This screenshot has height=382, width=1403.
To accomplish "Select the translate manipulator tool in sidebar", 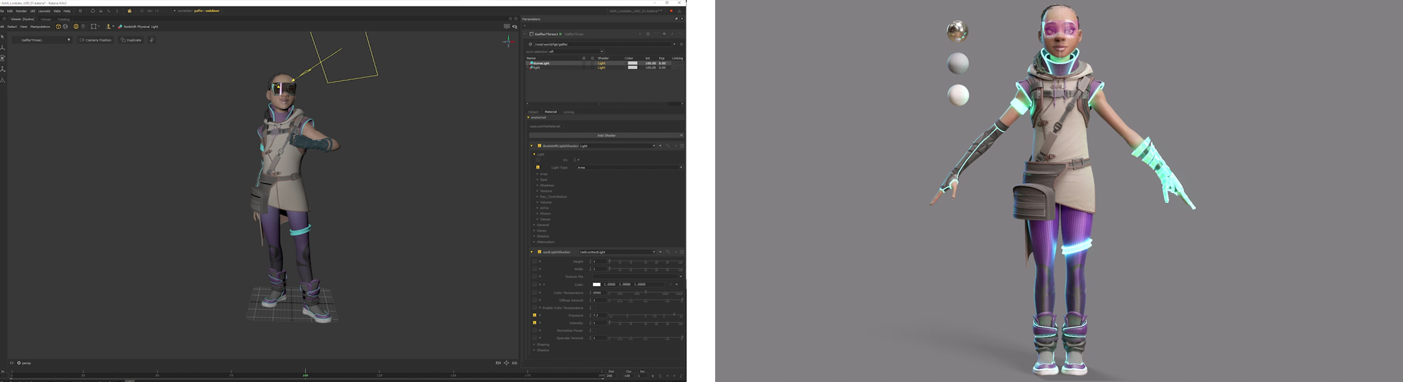I will (3, 47).
